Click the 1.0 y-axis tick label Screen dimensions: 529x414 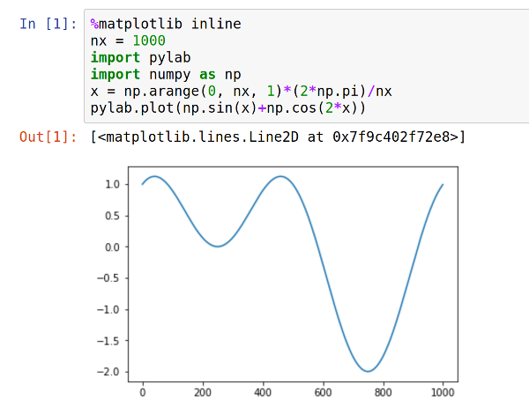[112, 184]
